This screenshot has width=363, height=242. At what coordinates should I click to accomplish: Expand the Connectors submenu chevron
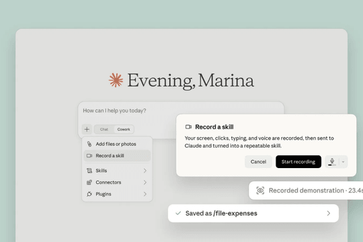145,182
